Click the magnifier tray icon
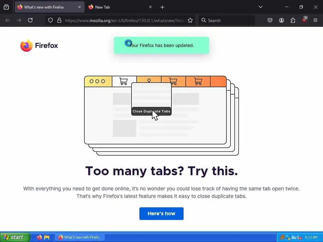This screenshot has width=323, height=242. 282,238
